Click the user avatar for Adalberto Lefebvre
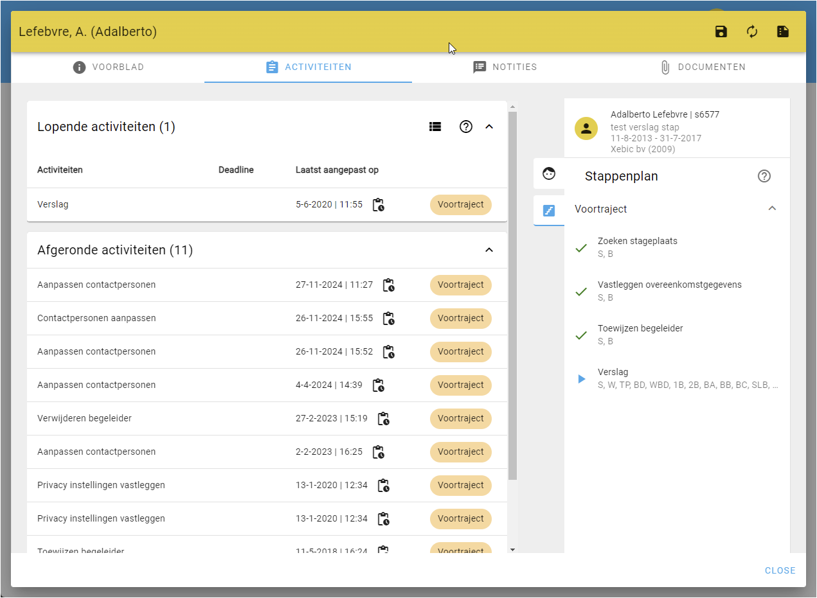Viewport: 817px width, 598px height. pyautogui.click(x=586, y=128)
